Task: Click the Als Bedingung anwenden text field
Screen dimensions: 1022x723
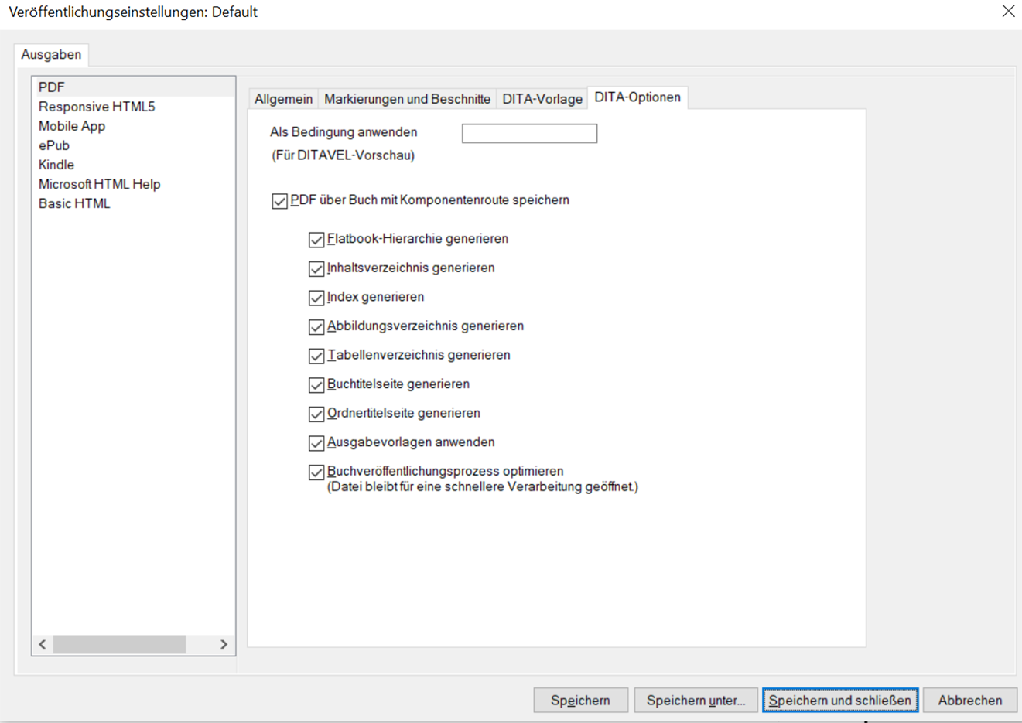Action: 529,134
